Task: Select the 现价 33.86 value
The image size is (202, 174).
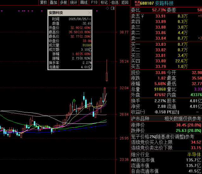Action: [161, 73]
